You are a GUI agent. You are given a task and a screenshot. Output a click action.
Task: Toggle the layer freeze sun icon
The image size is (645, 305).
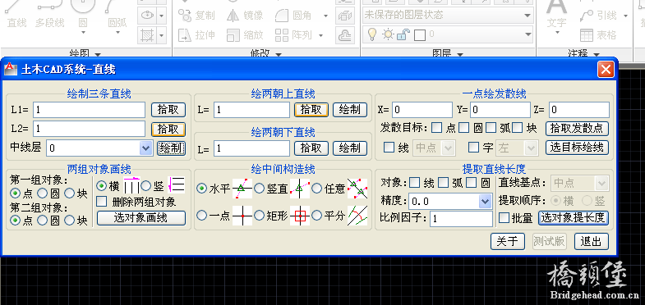pyautogui.click(x=389, y=34)
